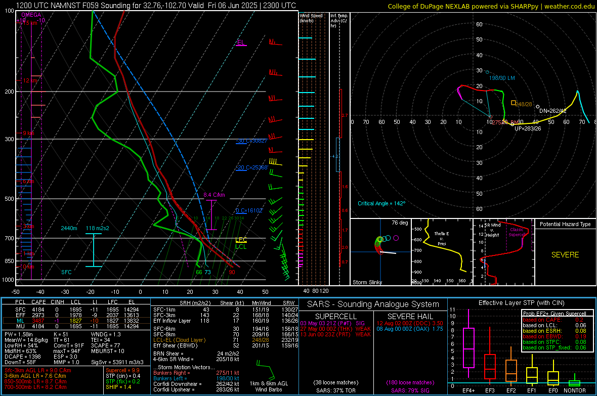This screenshot has width=597, height=396.
Task: Click the Theta-E v. Pres label
Action: pos(442,239)
